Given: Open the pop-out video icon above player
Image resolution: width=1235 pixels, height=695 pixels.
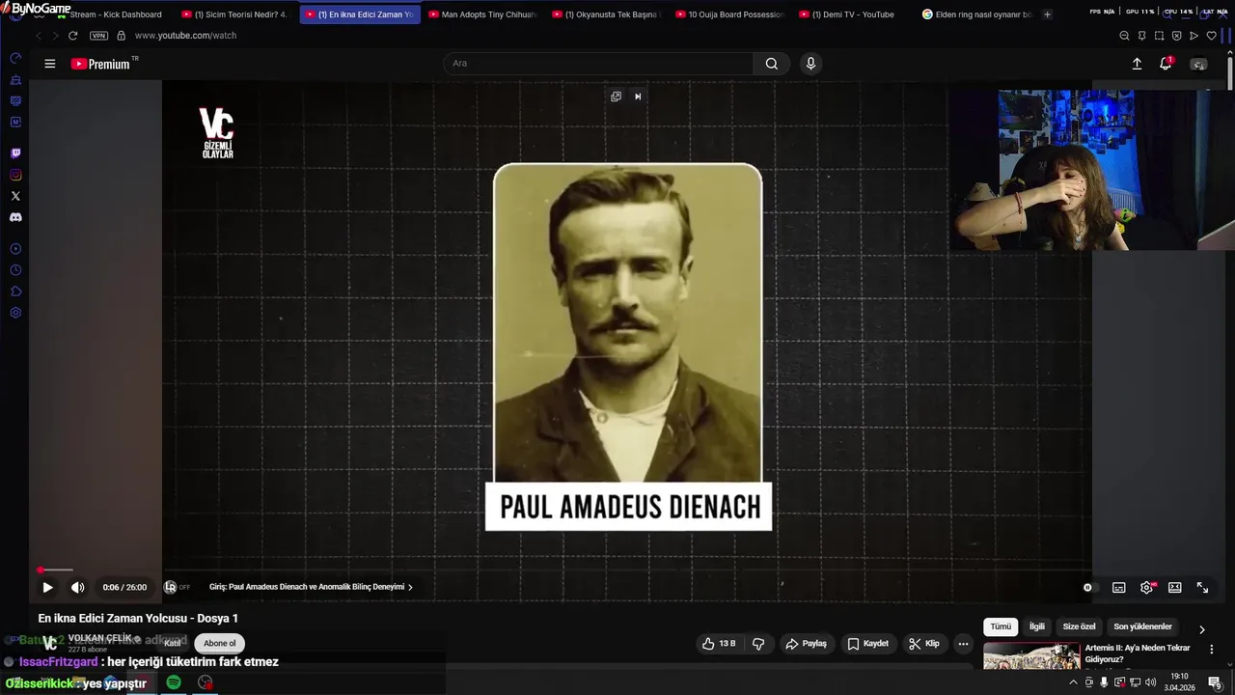Looking at the screenshot, I should coord(616,97).
